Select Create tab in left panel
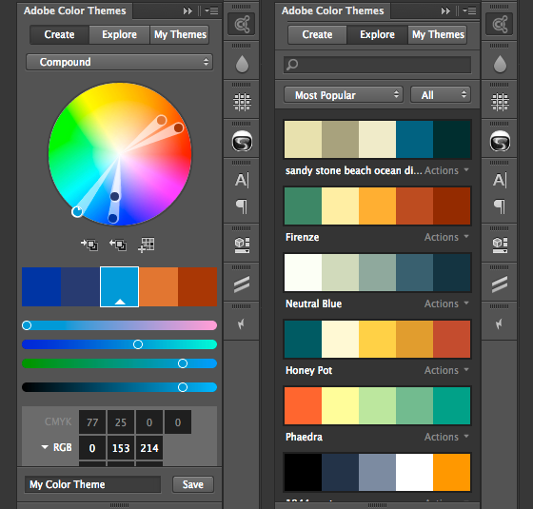533x509 pixels. coord(59,34)
